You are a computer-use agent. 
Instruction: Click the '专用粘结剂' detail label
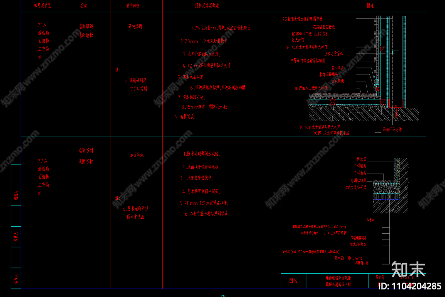pos(358,180)
